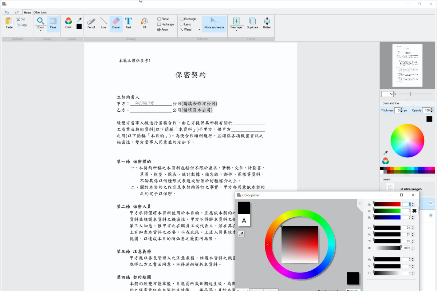Switch to the Other tools tab

click(x=39, y=12)
